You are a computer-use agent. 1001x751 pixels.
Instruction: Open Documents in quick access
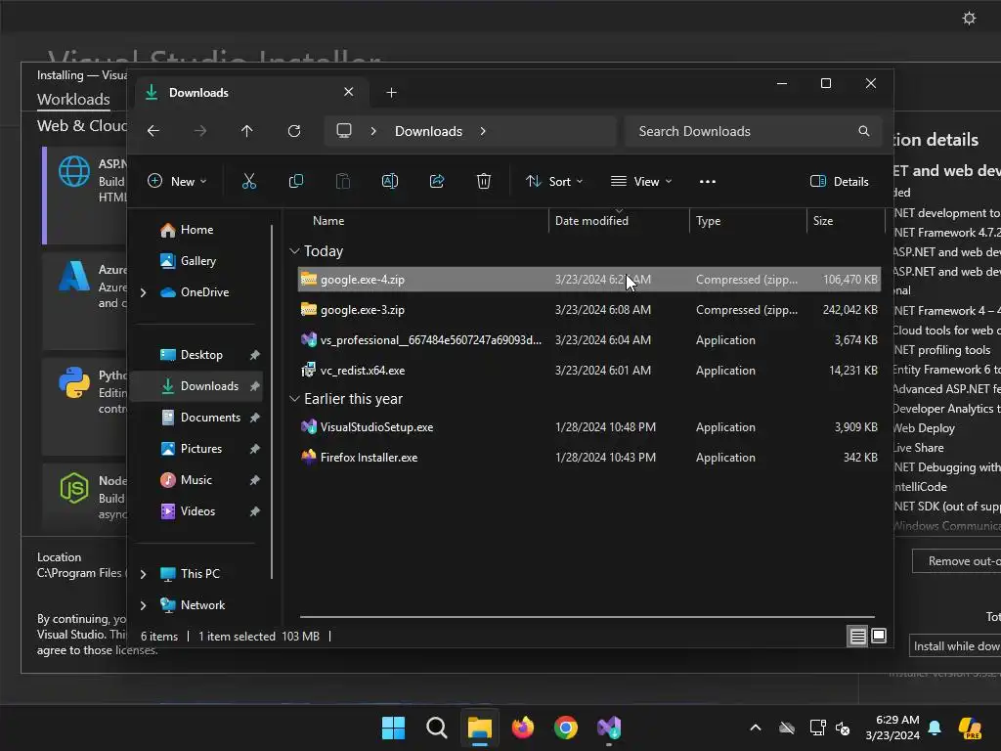210,418
